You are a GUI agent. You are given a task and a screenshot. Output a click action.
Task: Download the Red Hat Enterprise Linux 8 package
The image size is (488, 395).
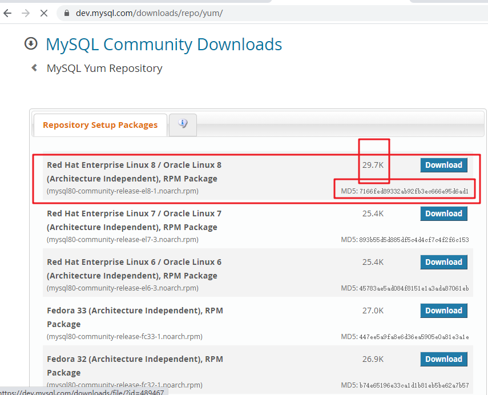(444, 165)
